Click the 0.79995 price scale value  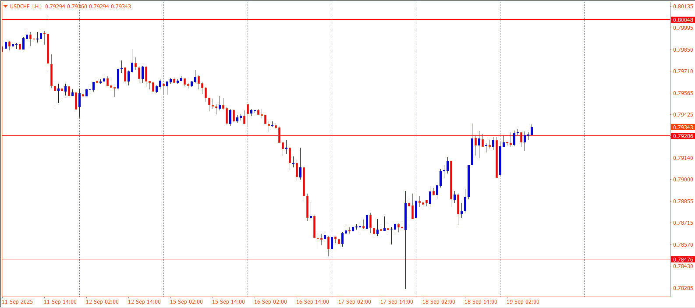[683, 28]
